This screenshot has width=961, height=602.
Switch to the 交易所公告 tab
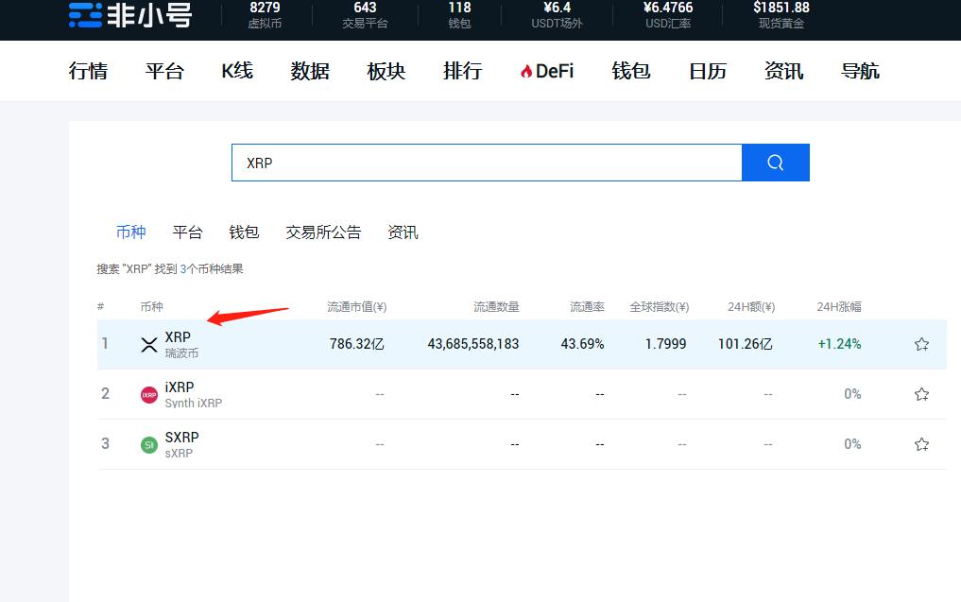pos(323,232)
